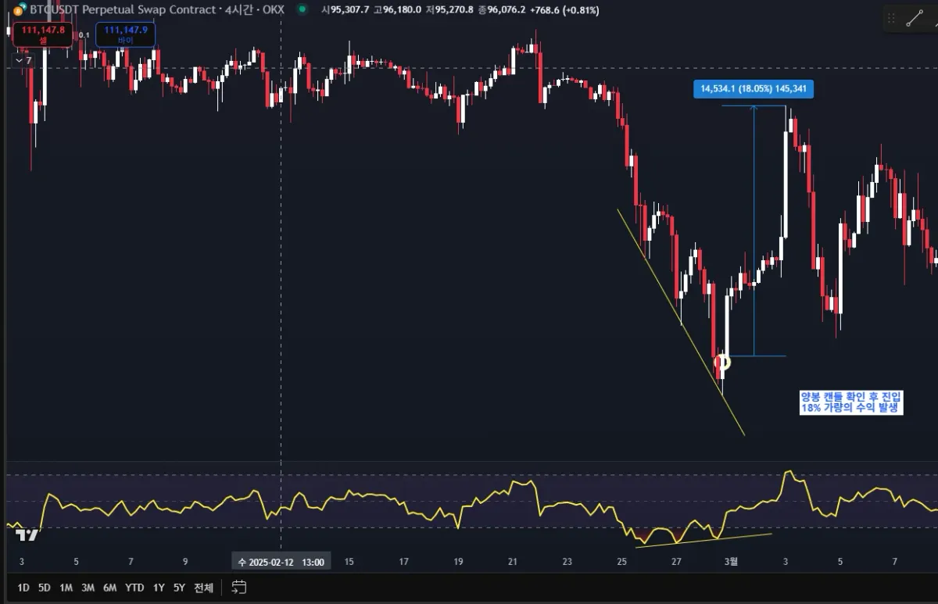The width and height of the screenshot is (938, 604).
Task: Click the red 111,147.8 sell button
Action: click(x=42, y=34)
